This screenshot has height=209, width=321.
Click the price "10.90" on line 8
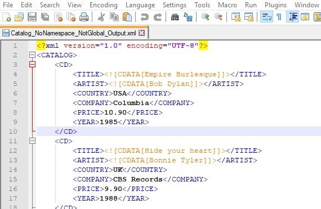[115, 112]
